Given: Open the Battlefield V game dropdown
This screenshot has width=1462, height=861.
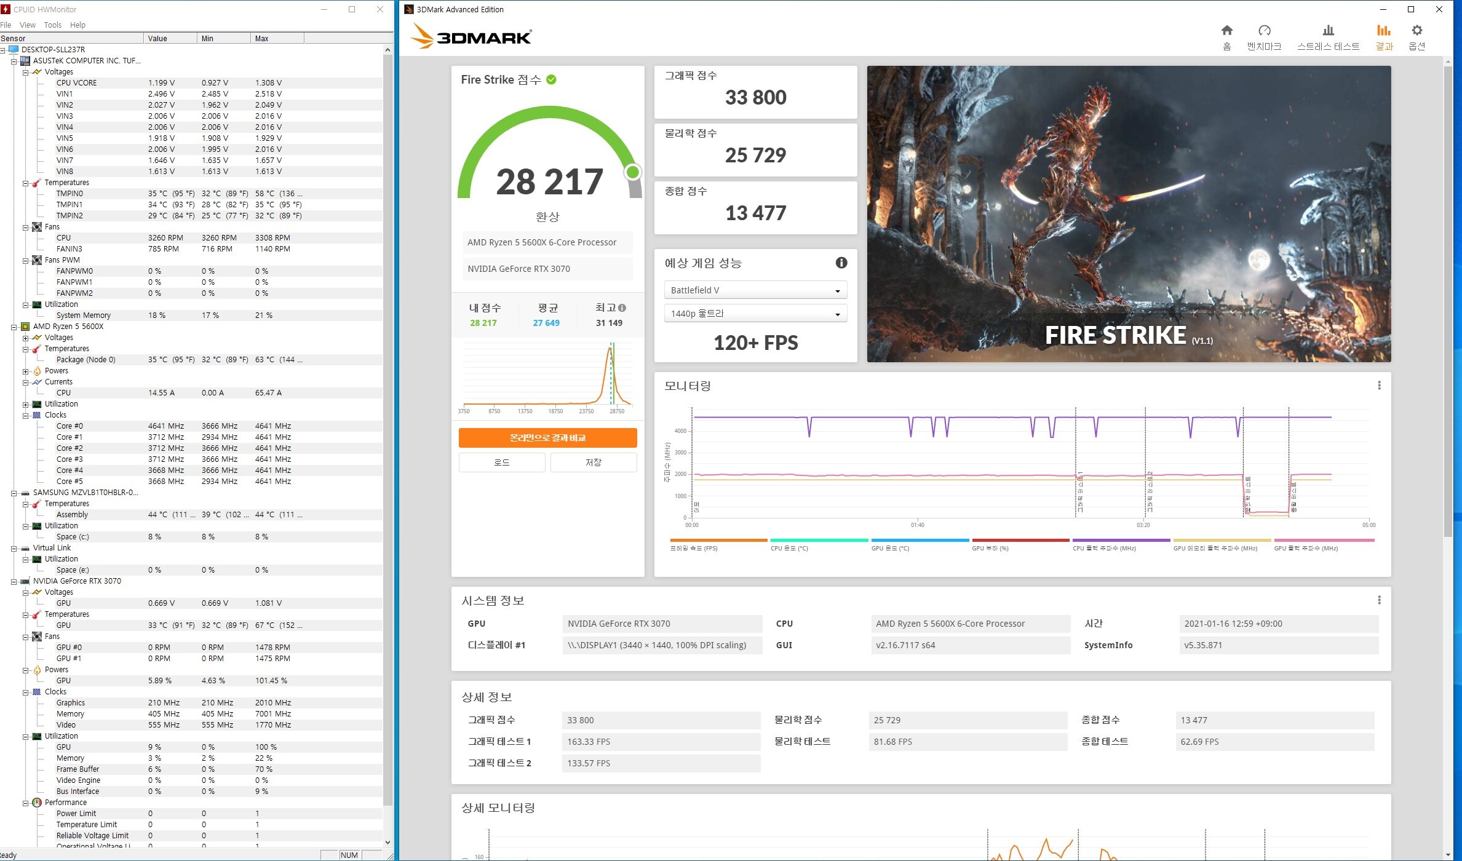Looking at the screenshot, I should coord(755,290).
